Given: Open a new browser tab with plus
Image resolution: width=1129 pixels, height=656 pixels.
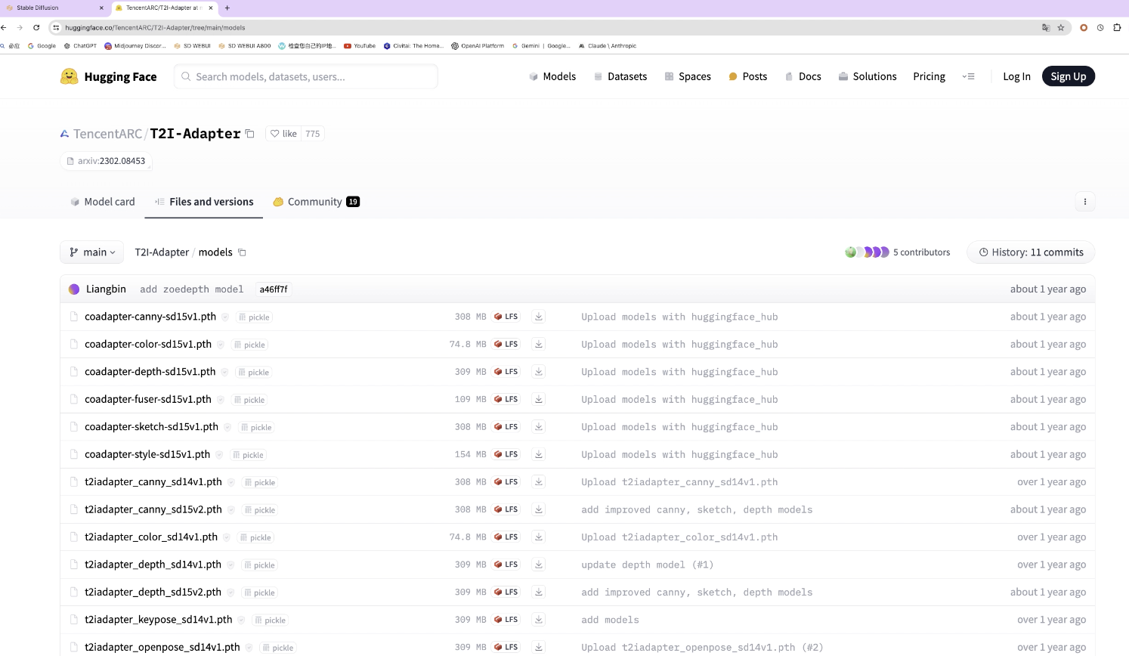Looking at the screenshot, I should click(227, 8).
